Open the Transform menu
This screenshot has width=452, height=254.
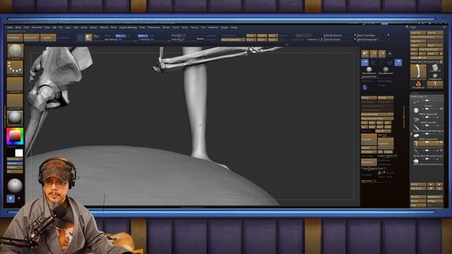213,28
